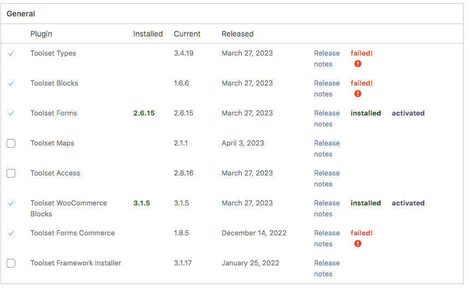Click the Plugin column header
The height and width of the screenshot is (297, 469).
coord(41,34)
